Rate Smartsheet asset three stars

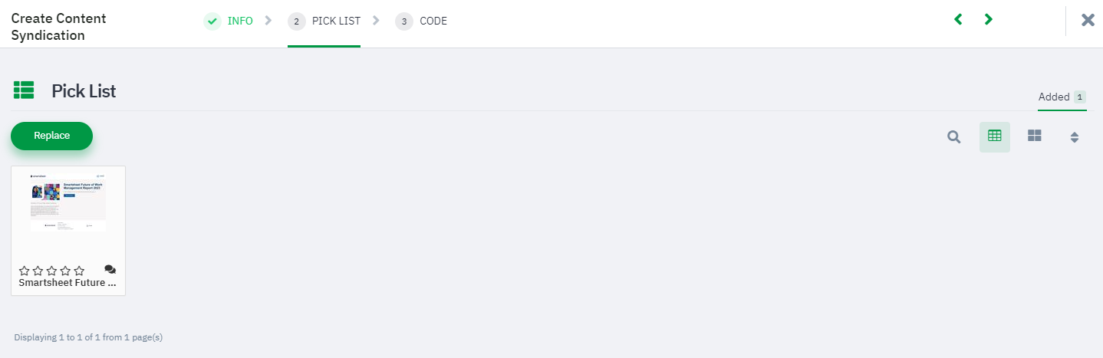51,271
